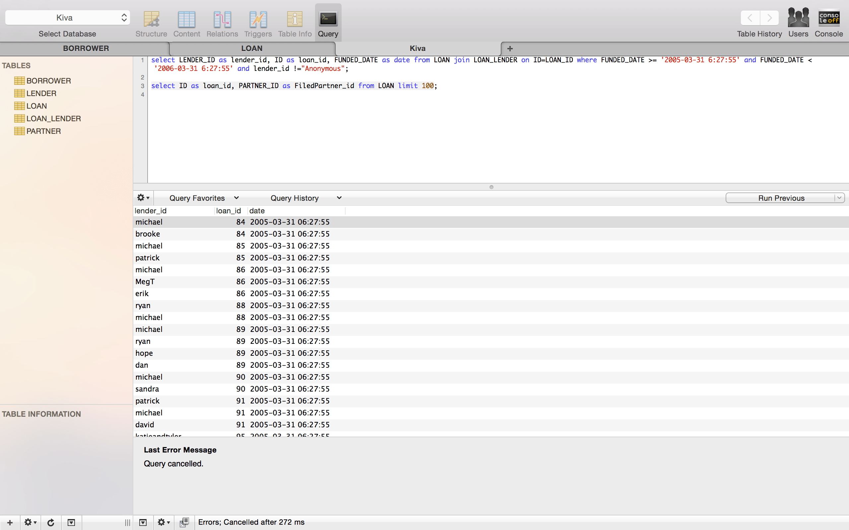
Task: Select the LENDER table in the sidebar
Action: click(x=41, y=93)
